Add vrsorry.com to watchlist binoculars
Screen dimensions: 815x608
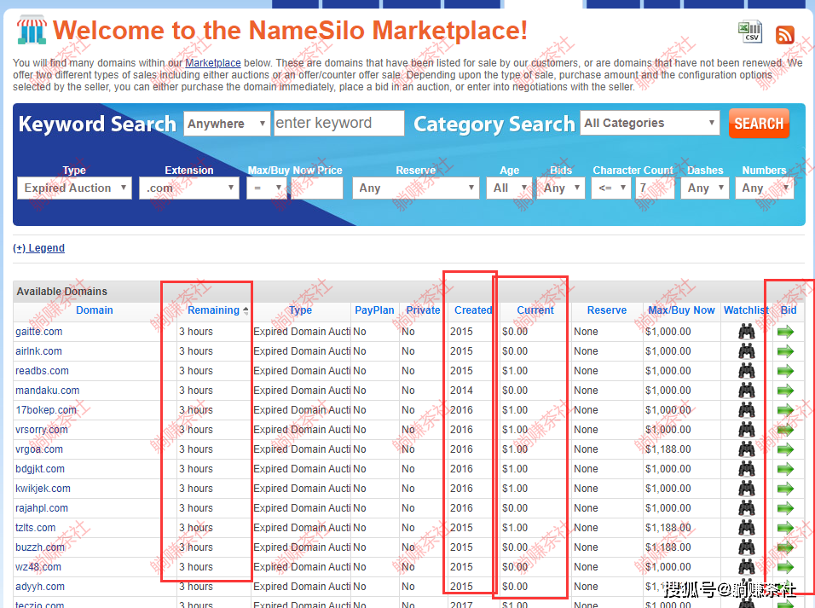(747, 430)
